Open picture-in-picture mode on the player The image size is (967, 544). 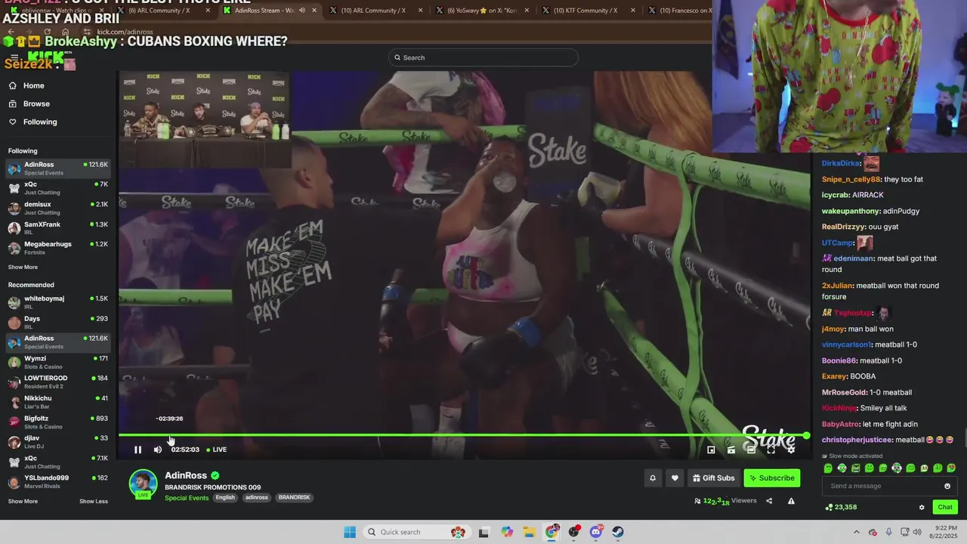pyautogui.click(x=711, y=450)
